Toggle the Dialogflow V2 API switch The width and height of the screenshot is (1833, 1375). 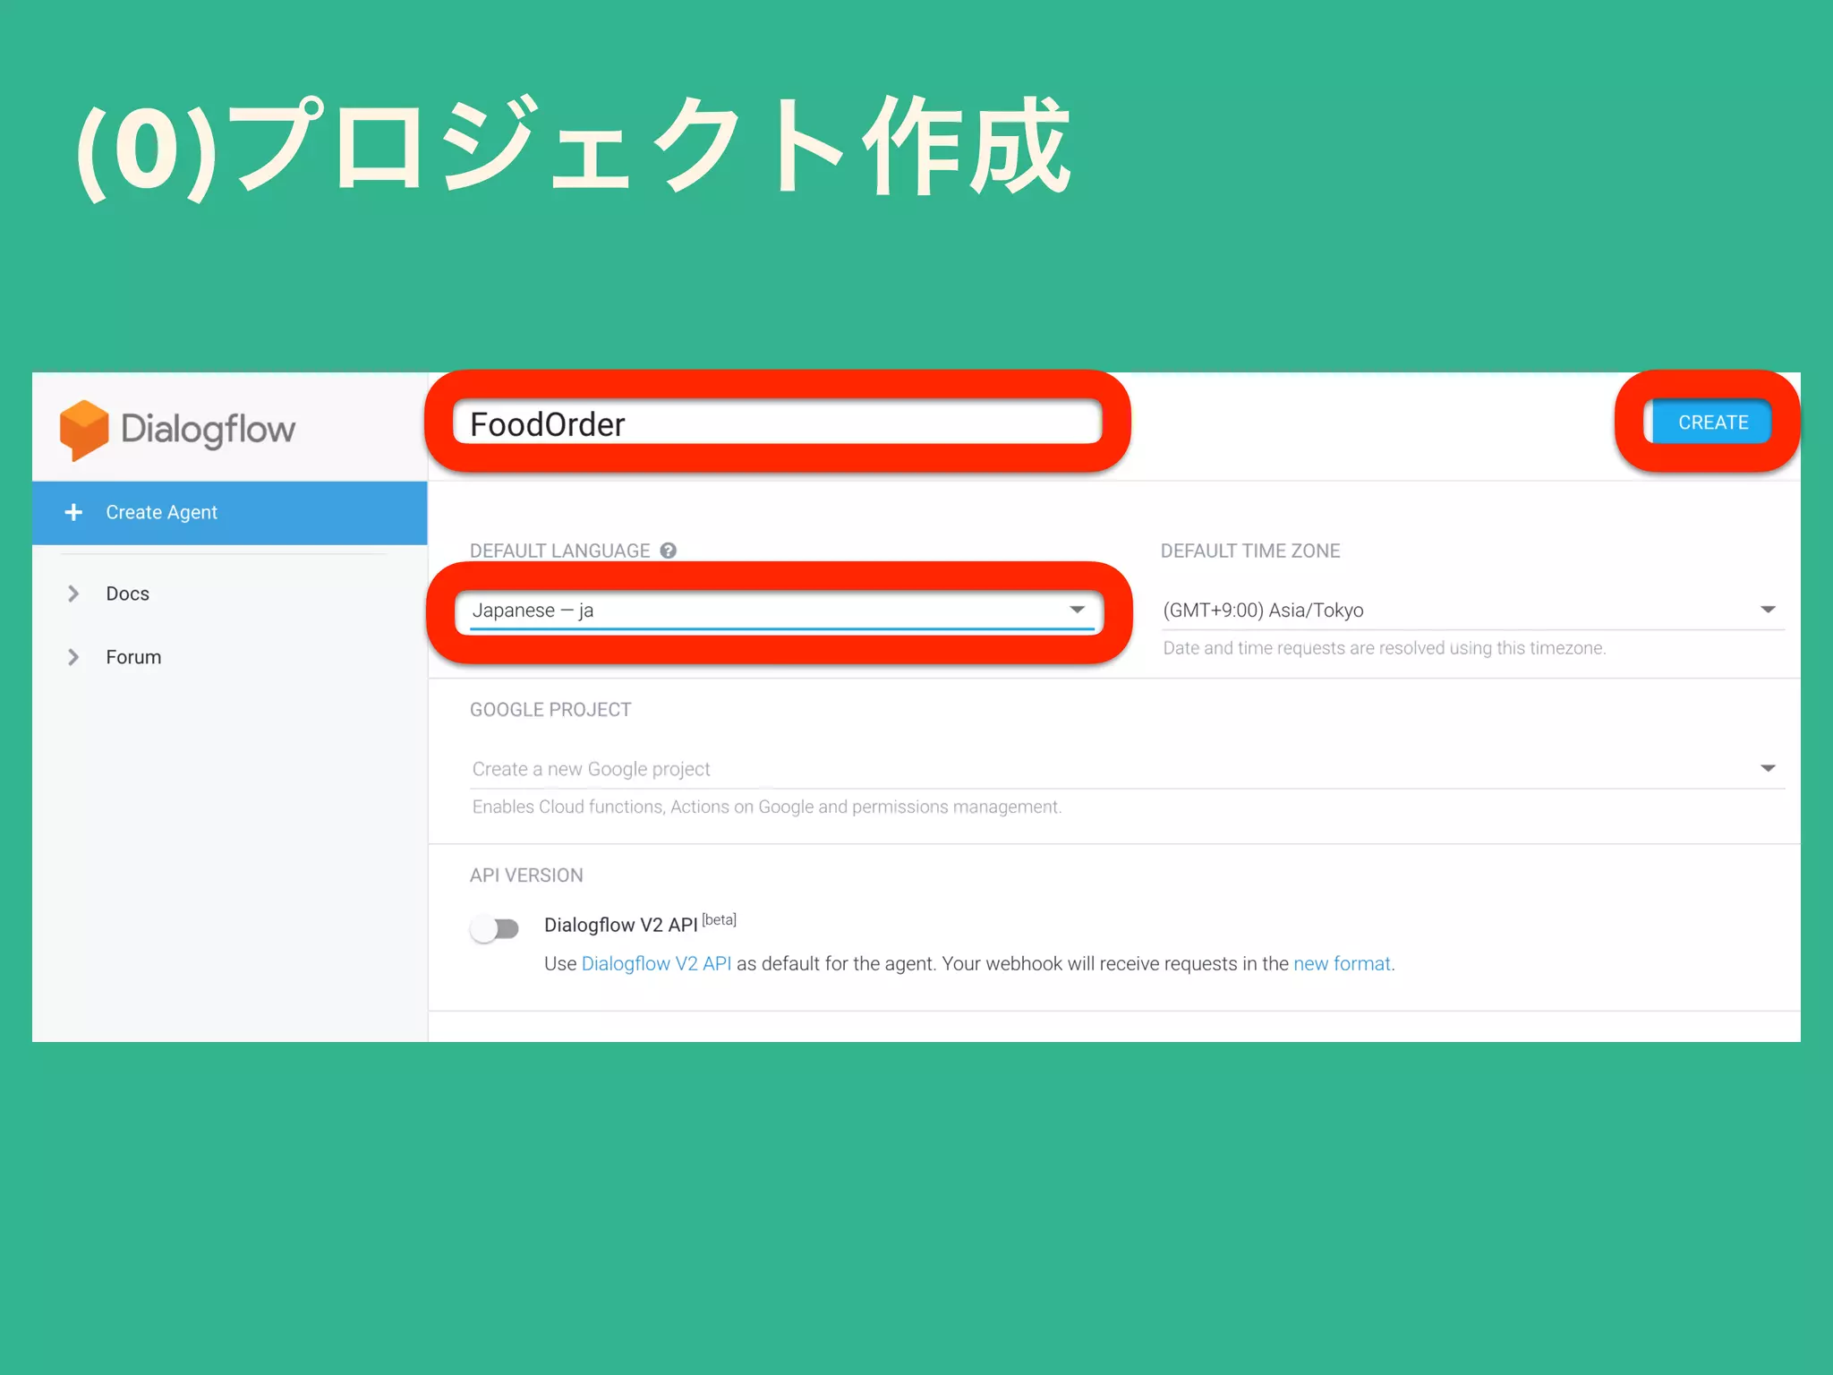495,928
